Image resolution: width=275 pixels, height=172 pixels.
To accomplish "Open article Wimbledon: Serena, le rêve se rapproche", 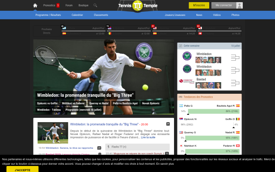I will pos(69,148).
